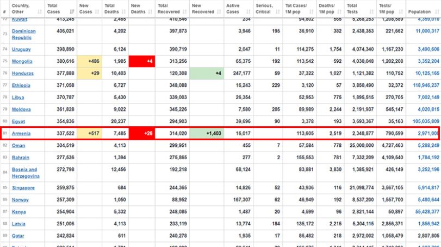The height and width of the screenshot is (247, 441).
Task: Open the Ethiopia country link
Action: click(x=21, y=86)
